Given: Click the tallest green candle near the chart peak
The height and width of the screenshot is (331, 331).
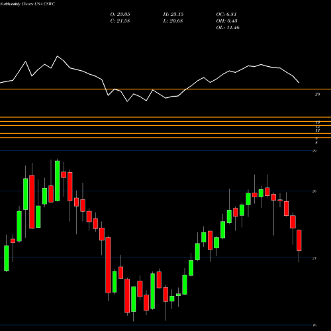Looking at the screenshot, I should point(57,181).
